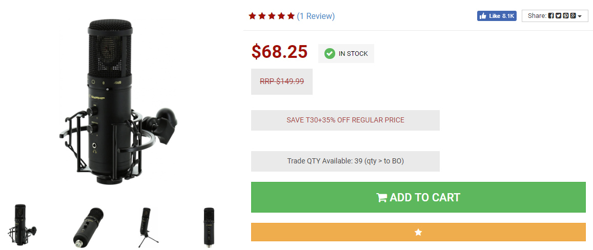This screenshot has width=593, height=250.
Task: Click the Save T30+35% off banner
Action: (x=345, y=120)
